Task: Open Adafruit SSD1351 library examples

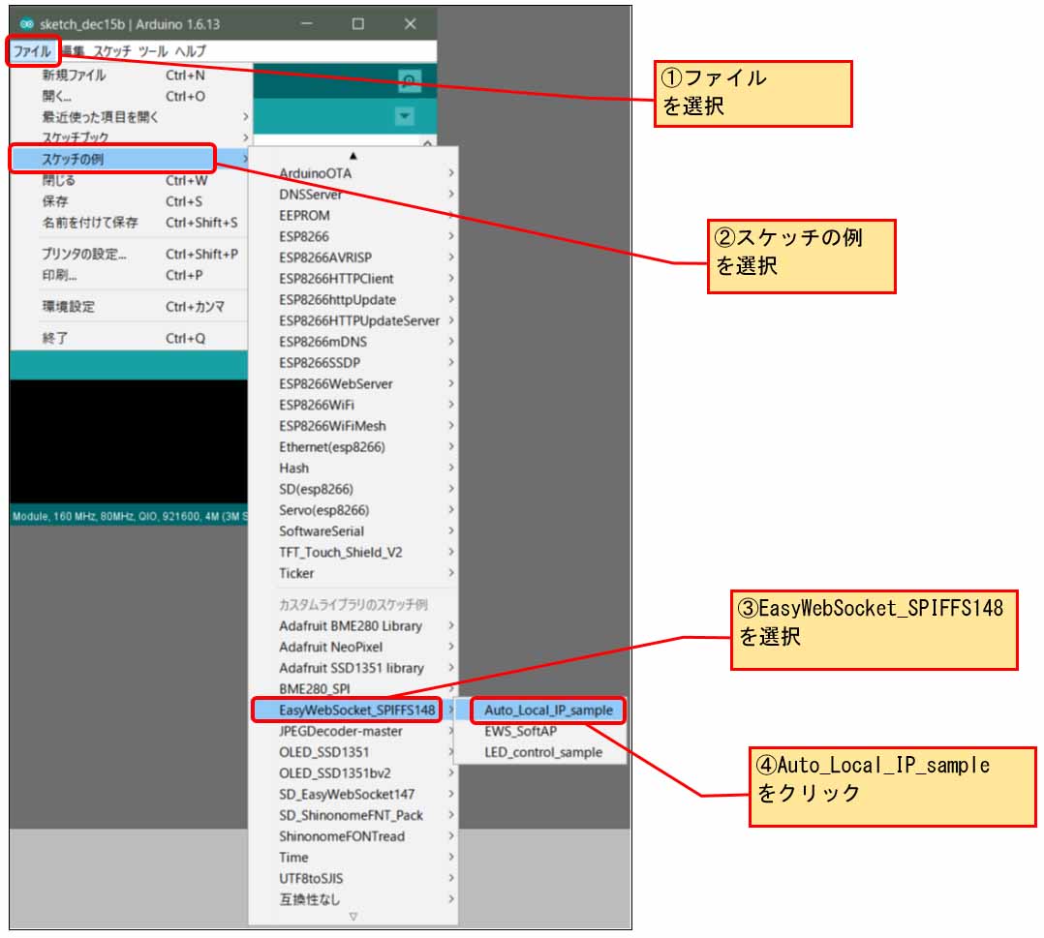Action: [354, 668]
